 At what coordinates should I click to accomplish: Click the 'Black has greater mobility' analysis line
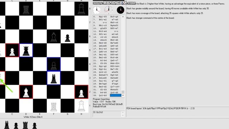168,9
